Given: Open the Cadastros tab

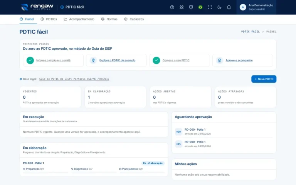Looking at the screenshot, I should (134, 19).
